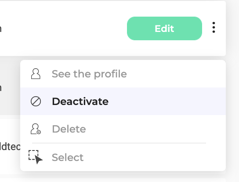Pick Delete from the context menu
Screen dimensions: 239x182
click(123, 129)
